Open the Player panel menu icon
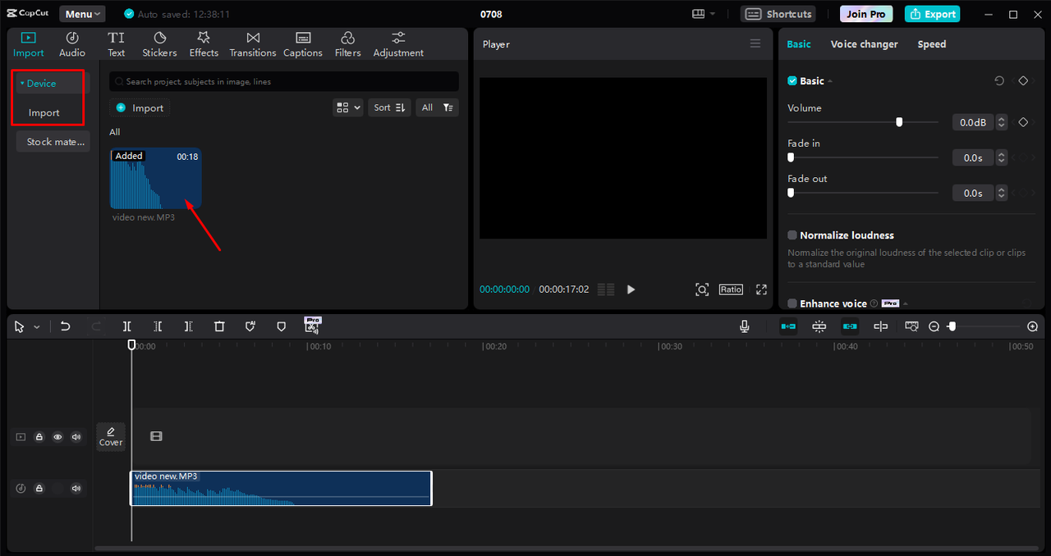Screen dimensions: 1051x556 tap(755, 44)
